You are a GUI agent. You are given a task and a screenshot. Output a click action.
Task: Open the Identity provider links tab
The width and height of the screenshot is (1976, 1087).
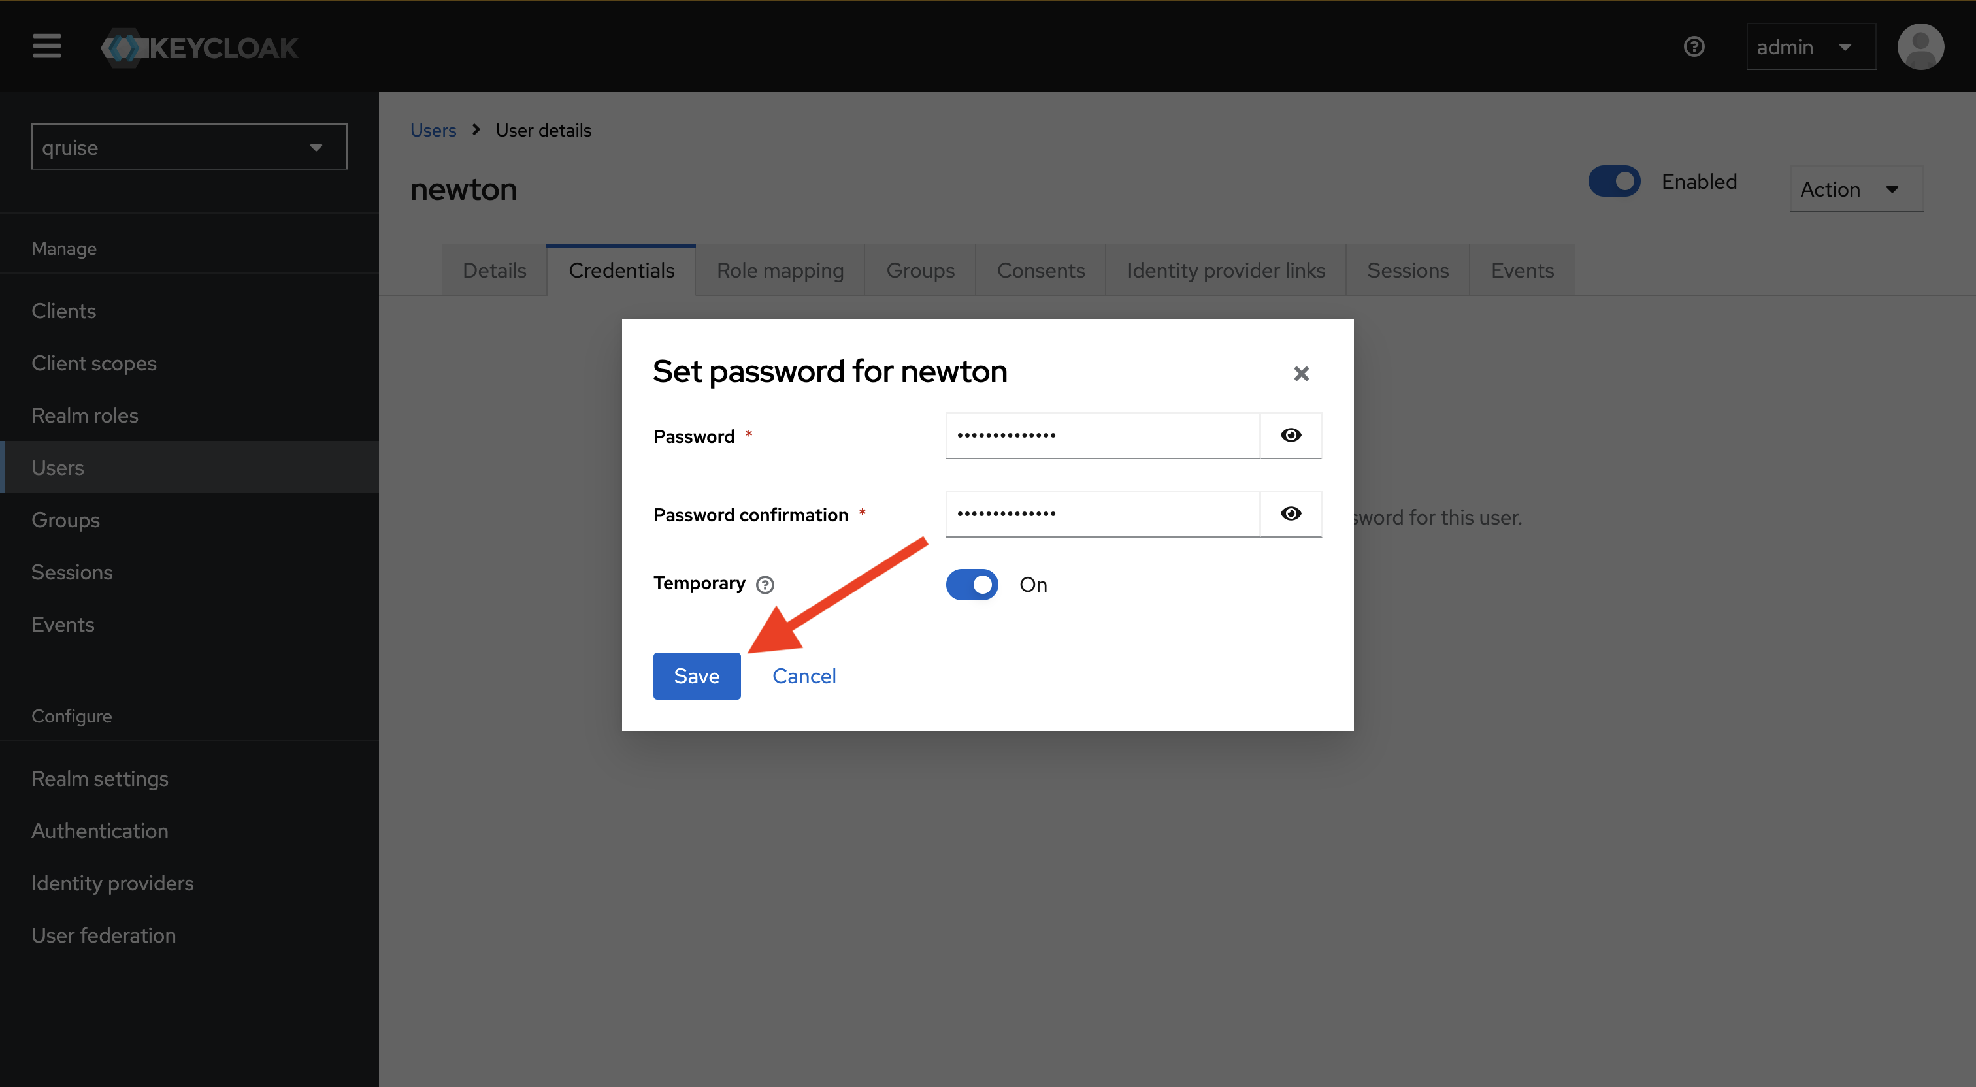(x=1225, y=270)
